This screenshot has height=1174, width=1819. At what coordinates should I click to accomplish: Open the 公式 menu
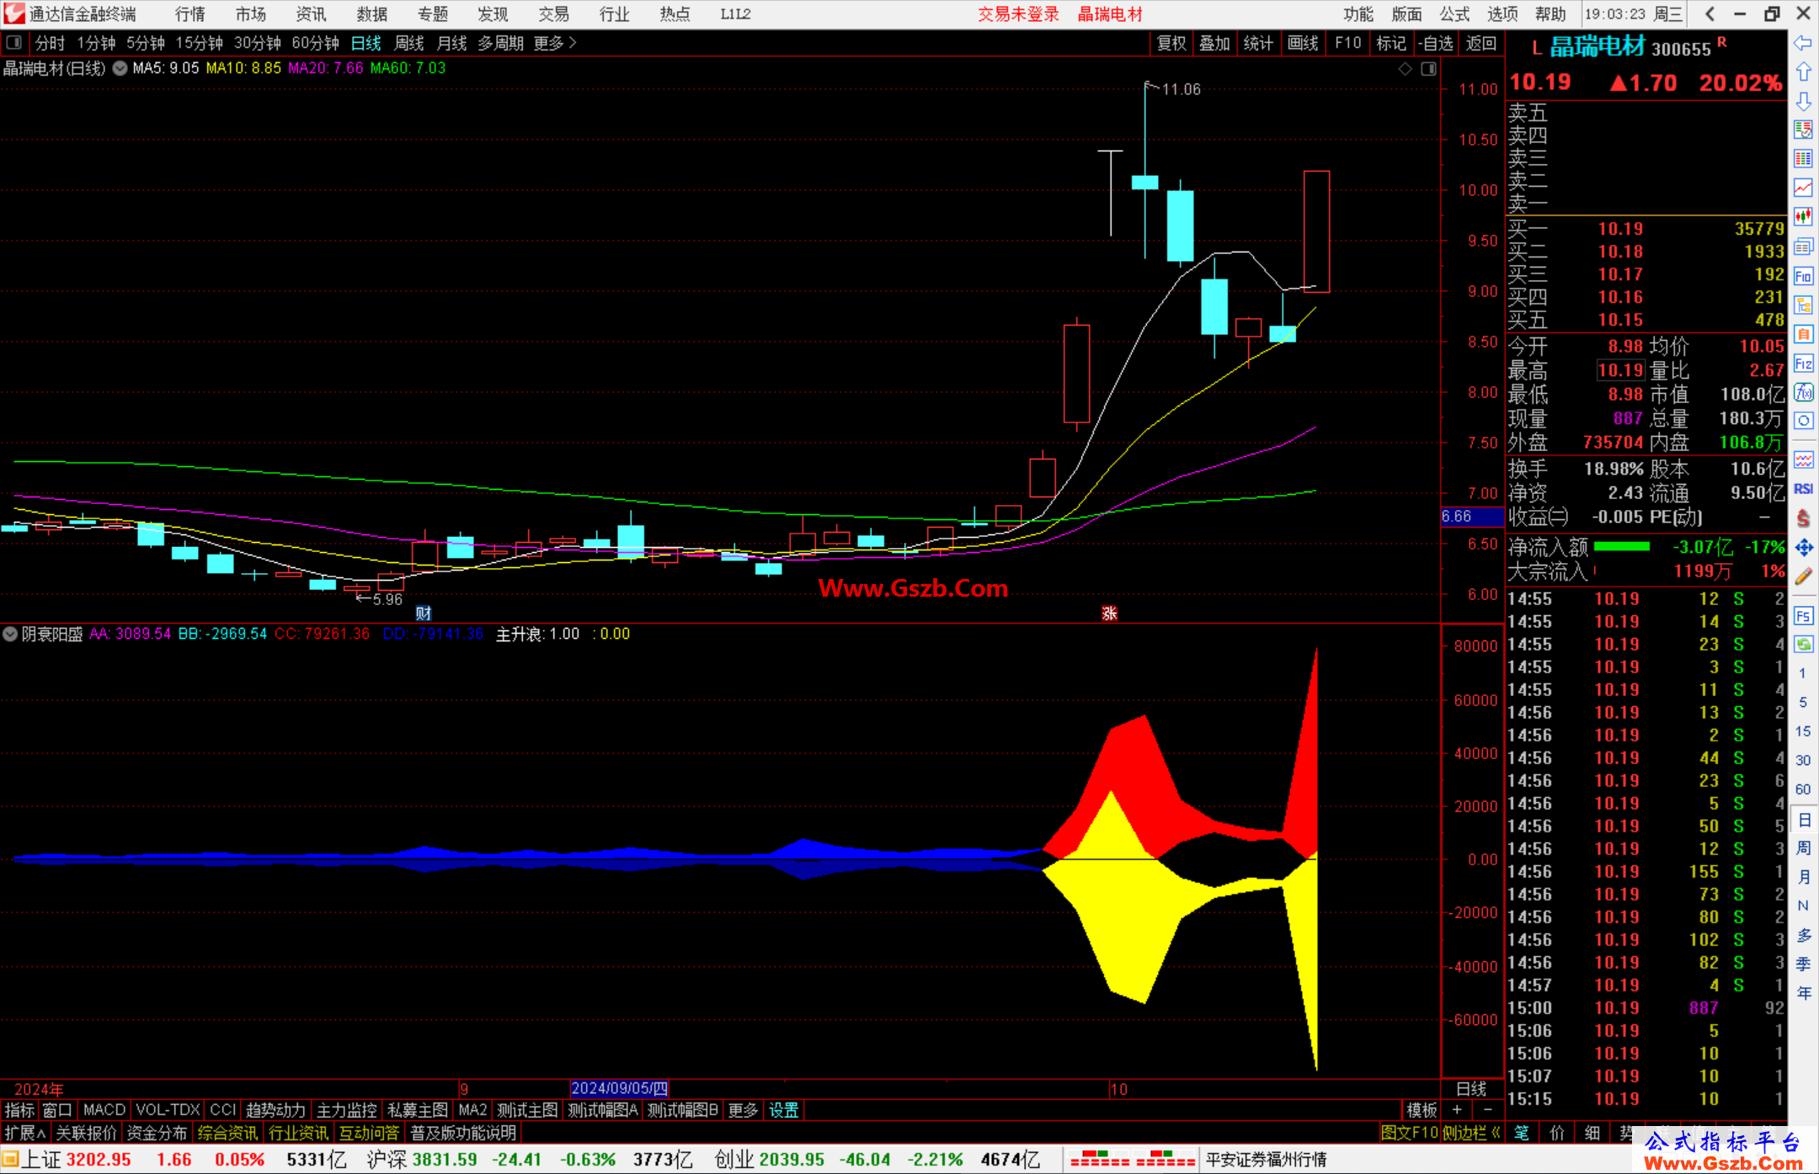[1454, 14]
